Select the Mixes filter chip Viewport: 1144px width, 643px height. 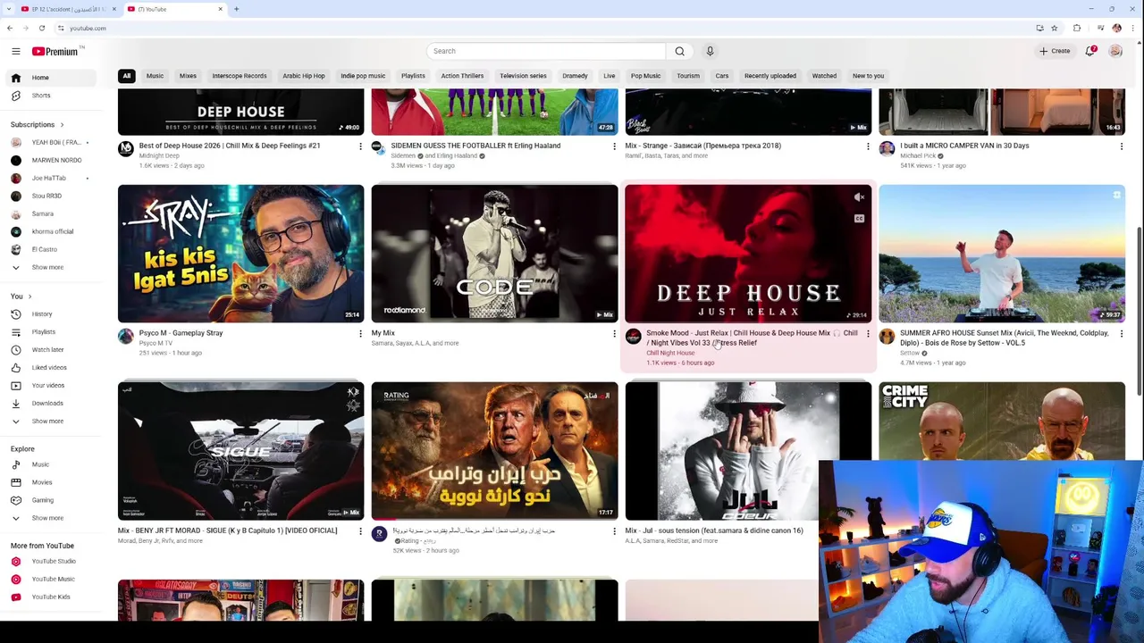pyautogui.click(x=188, y=76)
